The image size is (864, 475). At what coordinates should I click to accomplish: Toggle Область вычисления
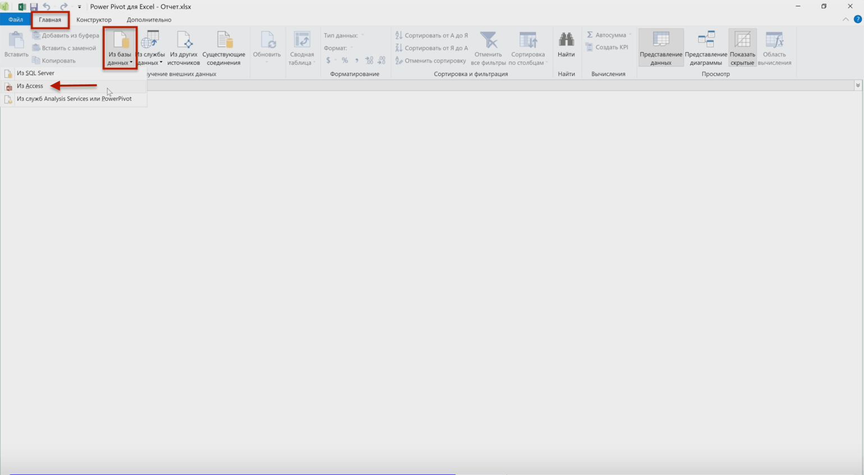774,48
